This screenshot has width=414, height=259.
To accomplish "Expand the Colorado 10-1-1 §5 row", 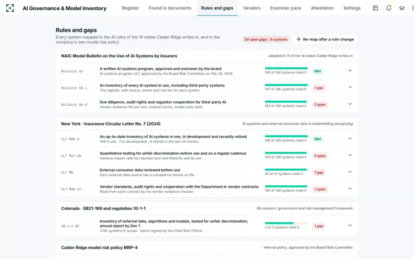I will coord(350,226).
